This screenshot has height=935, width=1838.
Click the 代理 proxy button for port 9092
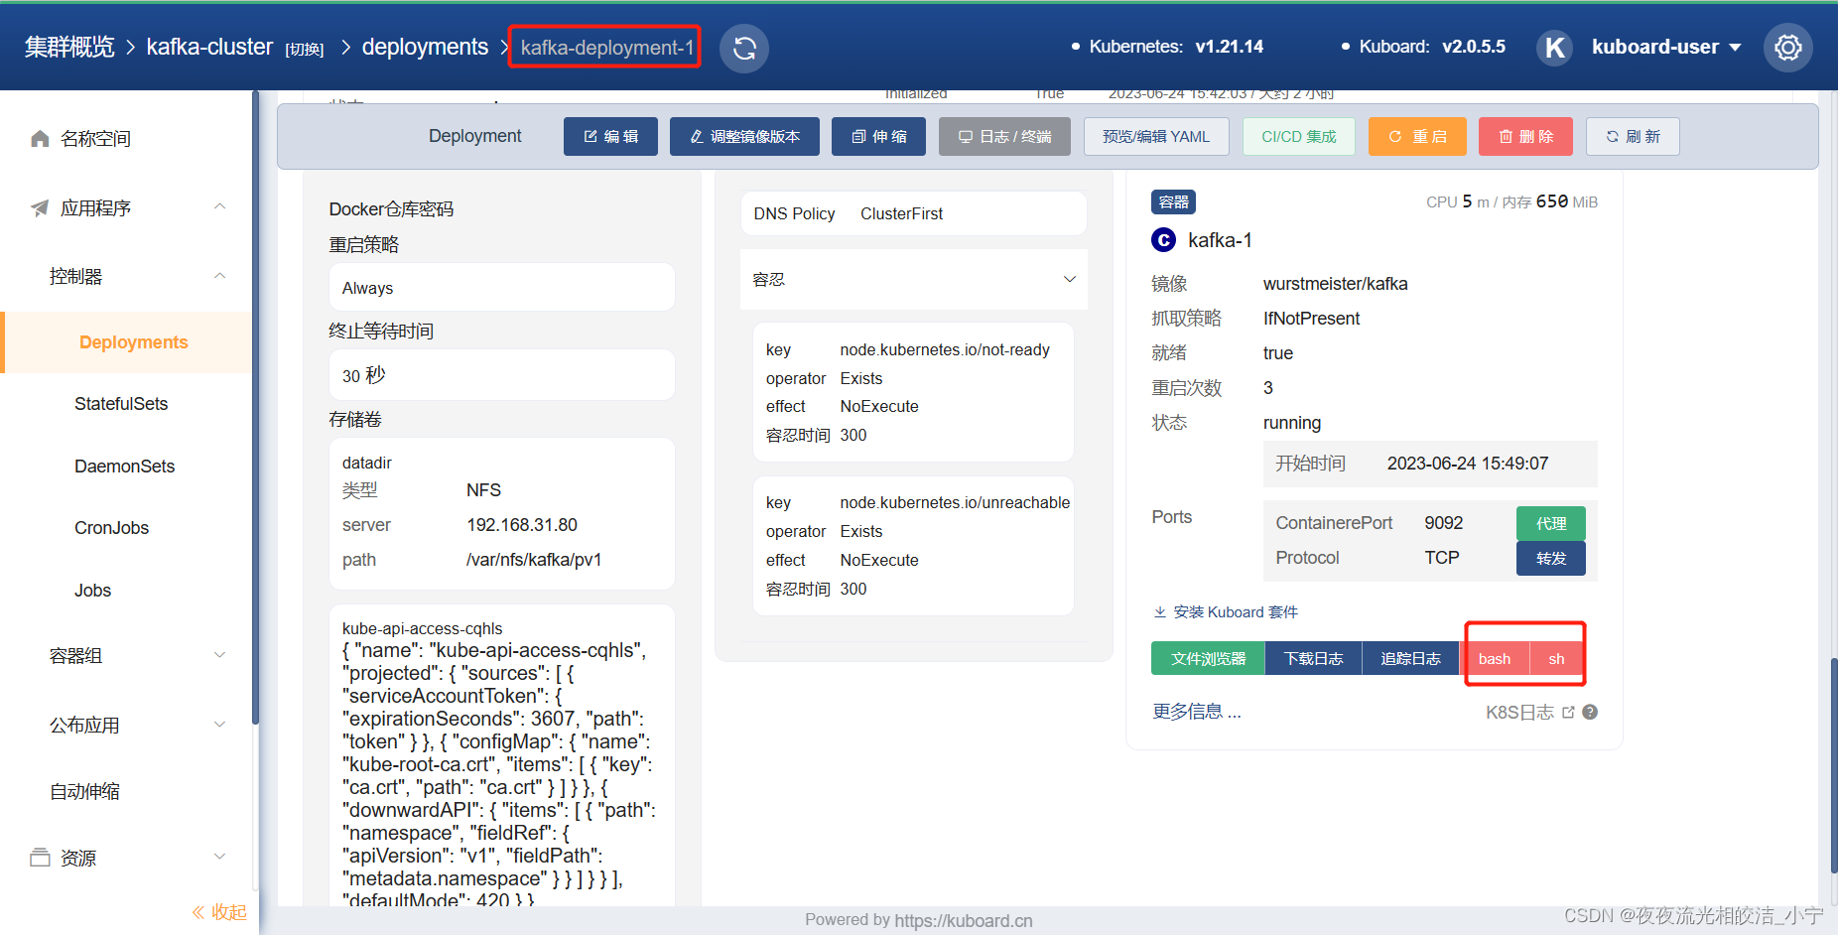1550,523
